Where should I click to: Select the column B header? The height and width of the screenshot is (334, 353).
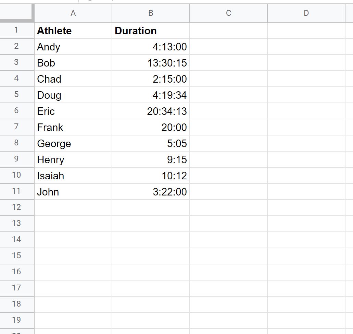pos(151,13)
